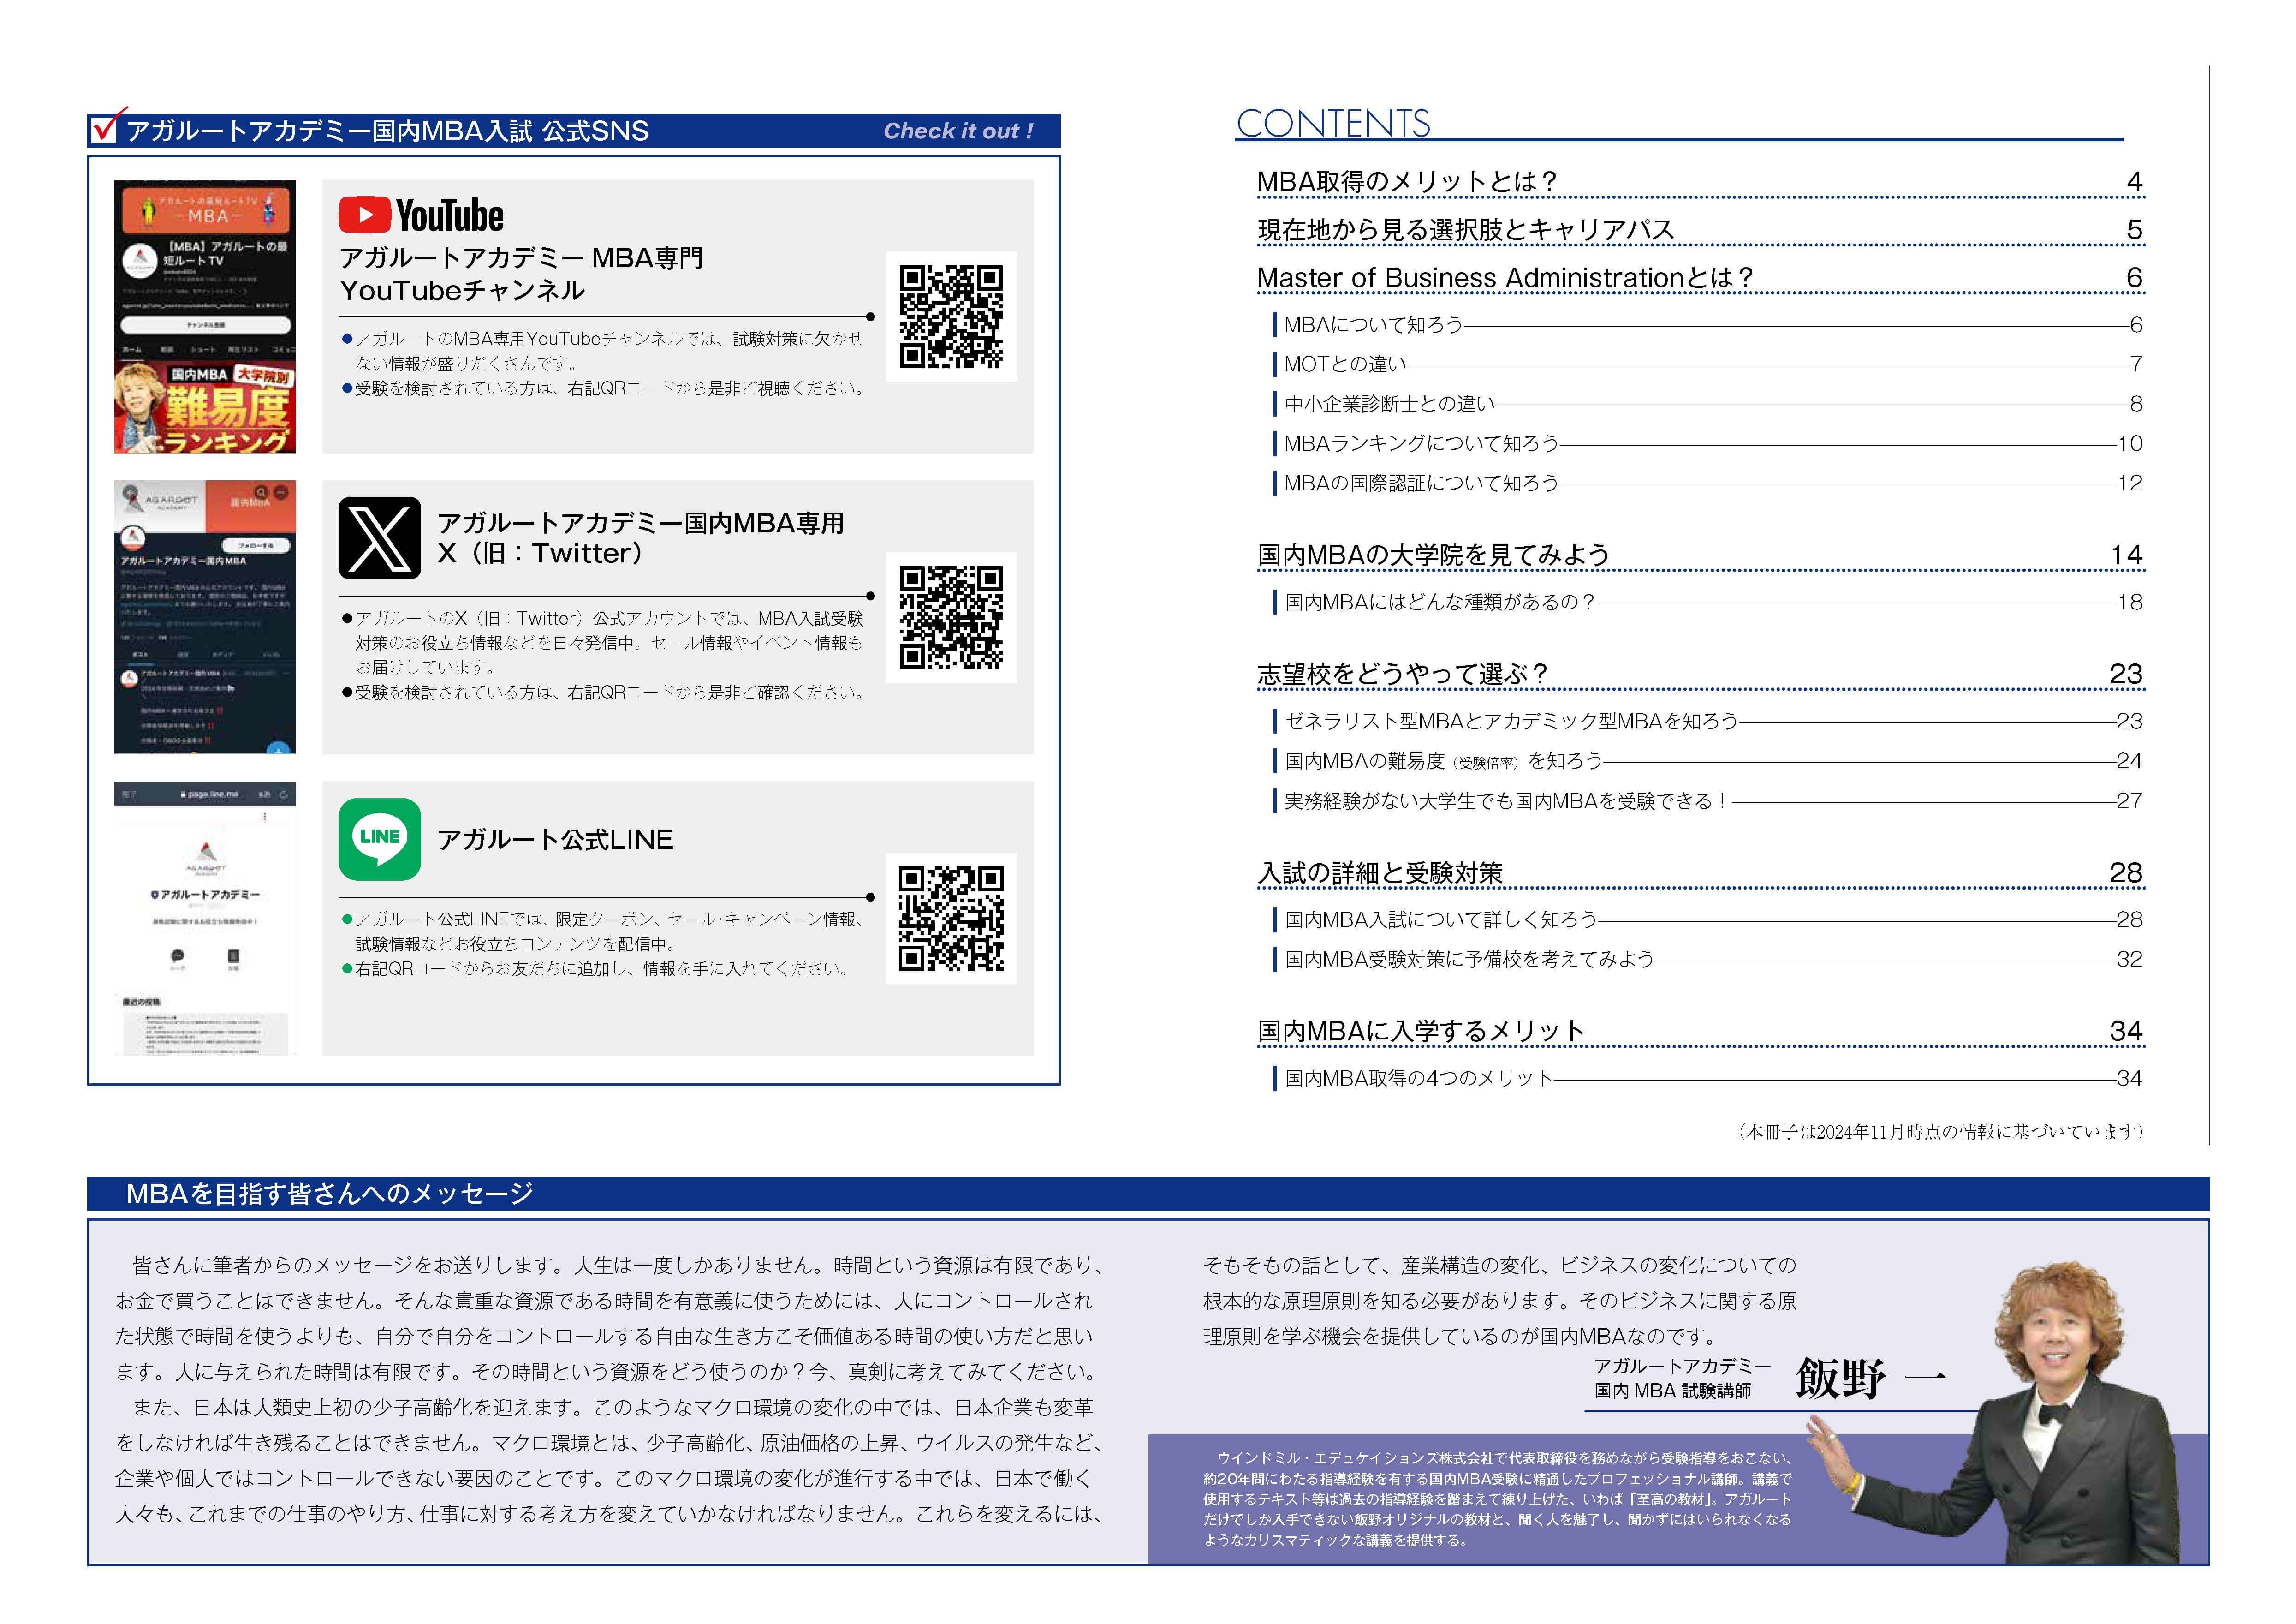Click '国内MBA取得の4つのメリット' entry
Viewport: 2296px width, 1624px height.
pos(1417,1078)
